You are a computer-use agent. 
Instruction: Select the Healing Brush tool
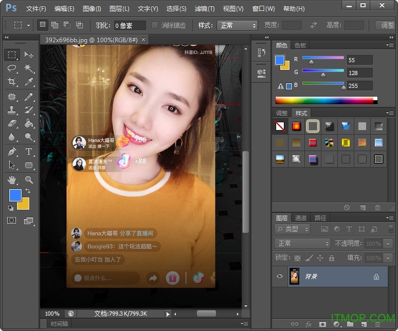pyautogui.click(x=12, y=97)
